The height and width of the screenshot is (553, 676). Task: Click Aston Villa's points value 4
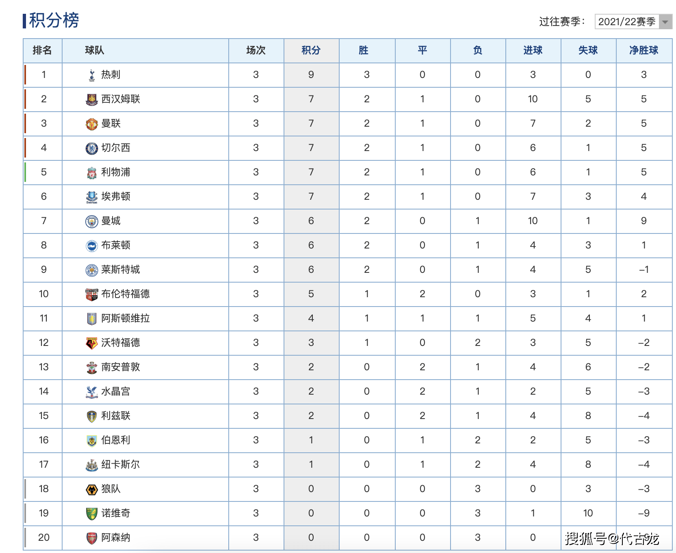click(x=311, y=318)
